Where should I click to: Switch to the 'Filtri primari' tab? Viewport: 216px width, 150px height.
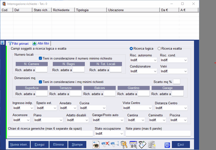[19, 43]
